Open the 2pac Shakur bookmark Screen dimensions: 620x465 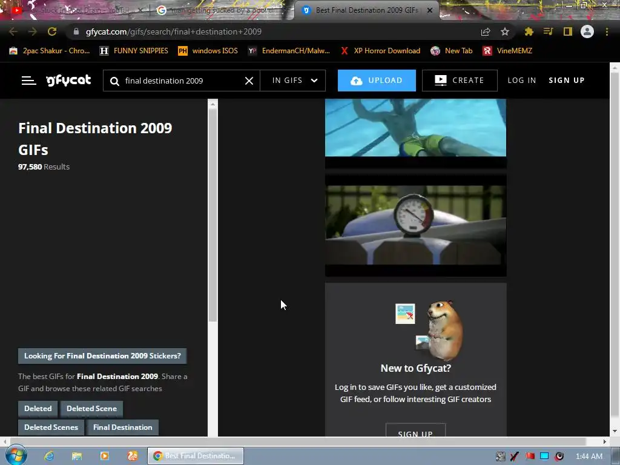50,51
